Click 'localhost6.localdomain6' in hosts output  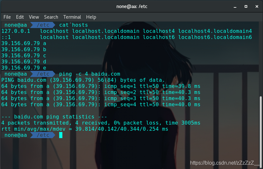(215, 37)
